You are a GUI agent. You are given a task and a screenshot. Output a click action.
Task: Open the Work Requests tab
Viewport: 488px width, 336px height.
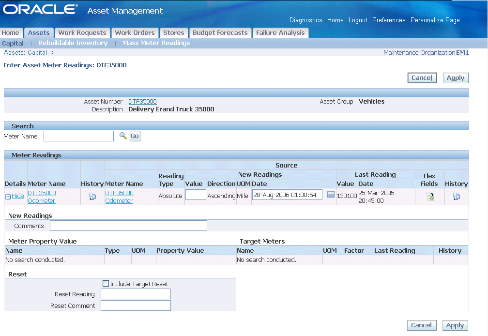[x=82, y=32]
